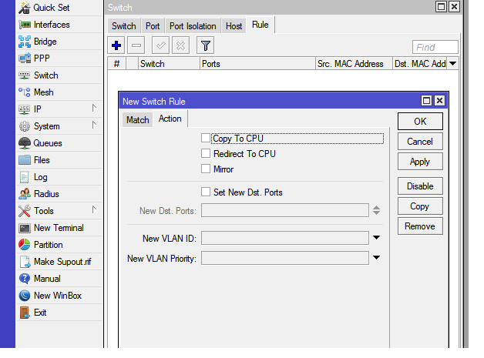Screen dimensions: 484x358
Task: Select the Action tab
Action: pos(170,119)
